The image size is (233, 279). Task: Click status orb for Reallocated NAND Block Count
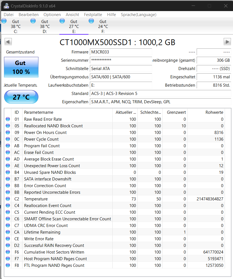pyautogui.click(x=8, y=126)
